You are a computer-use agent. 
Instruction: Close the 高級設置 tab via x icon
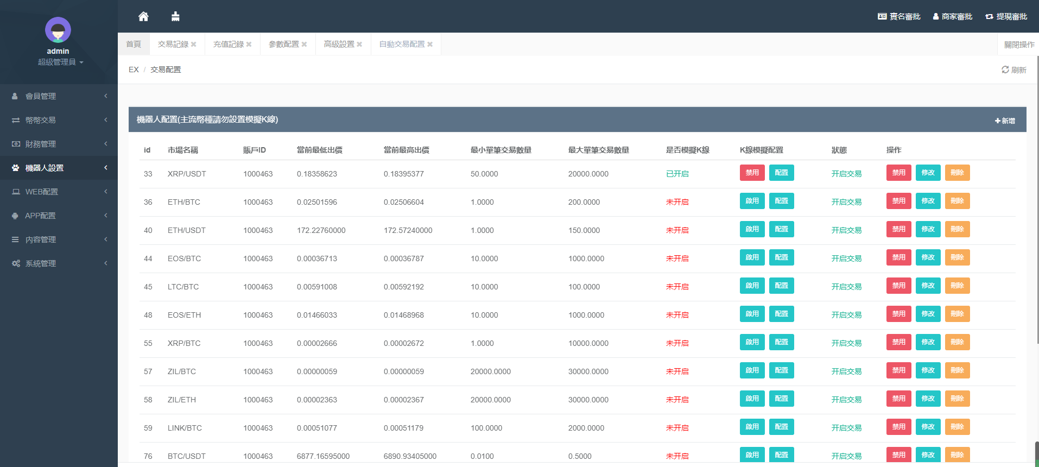click(x=359, y=45)
